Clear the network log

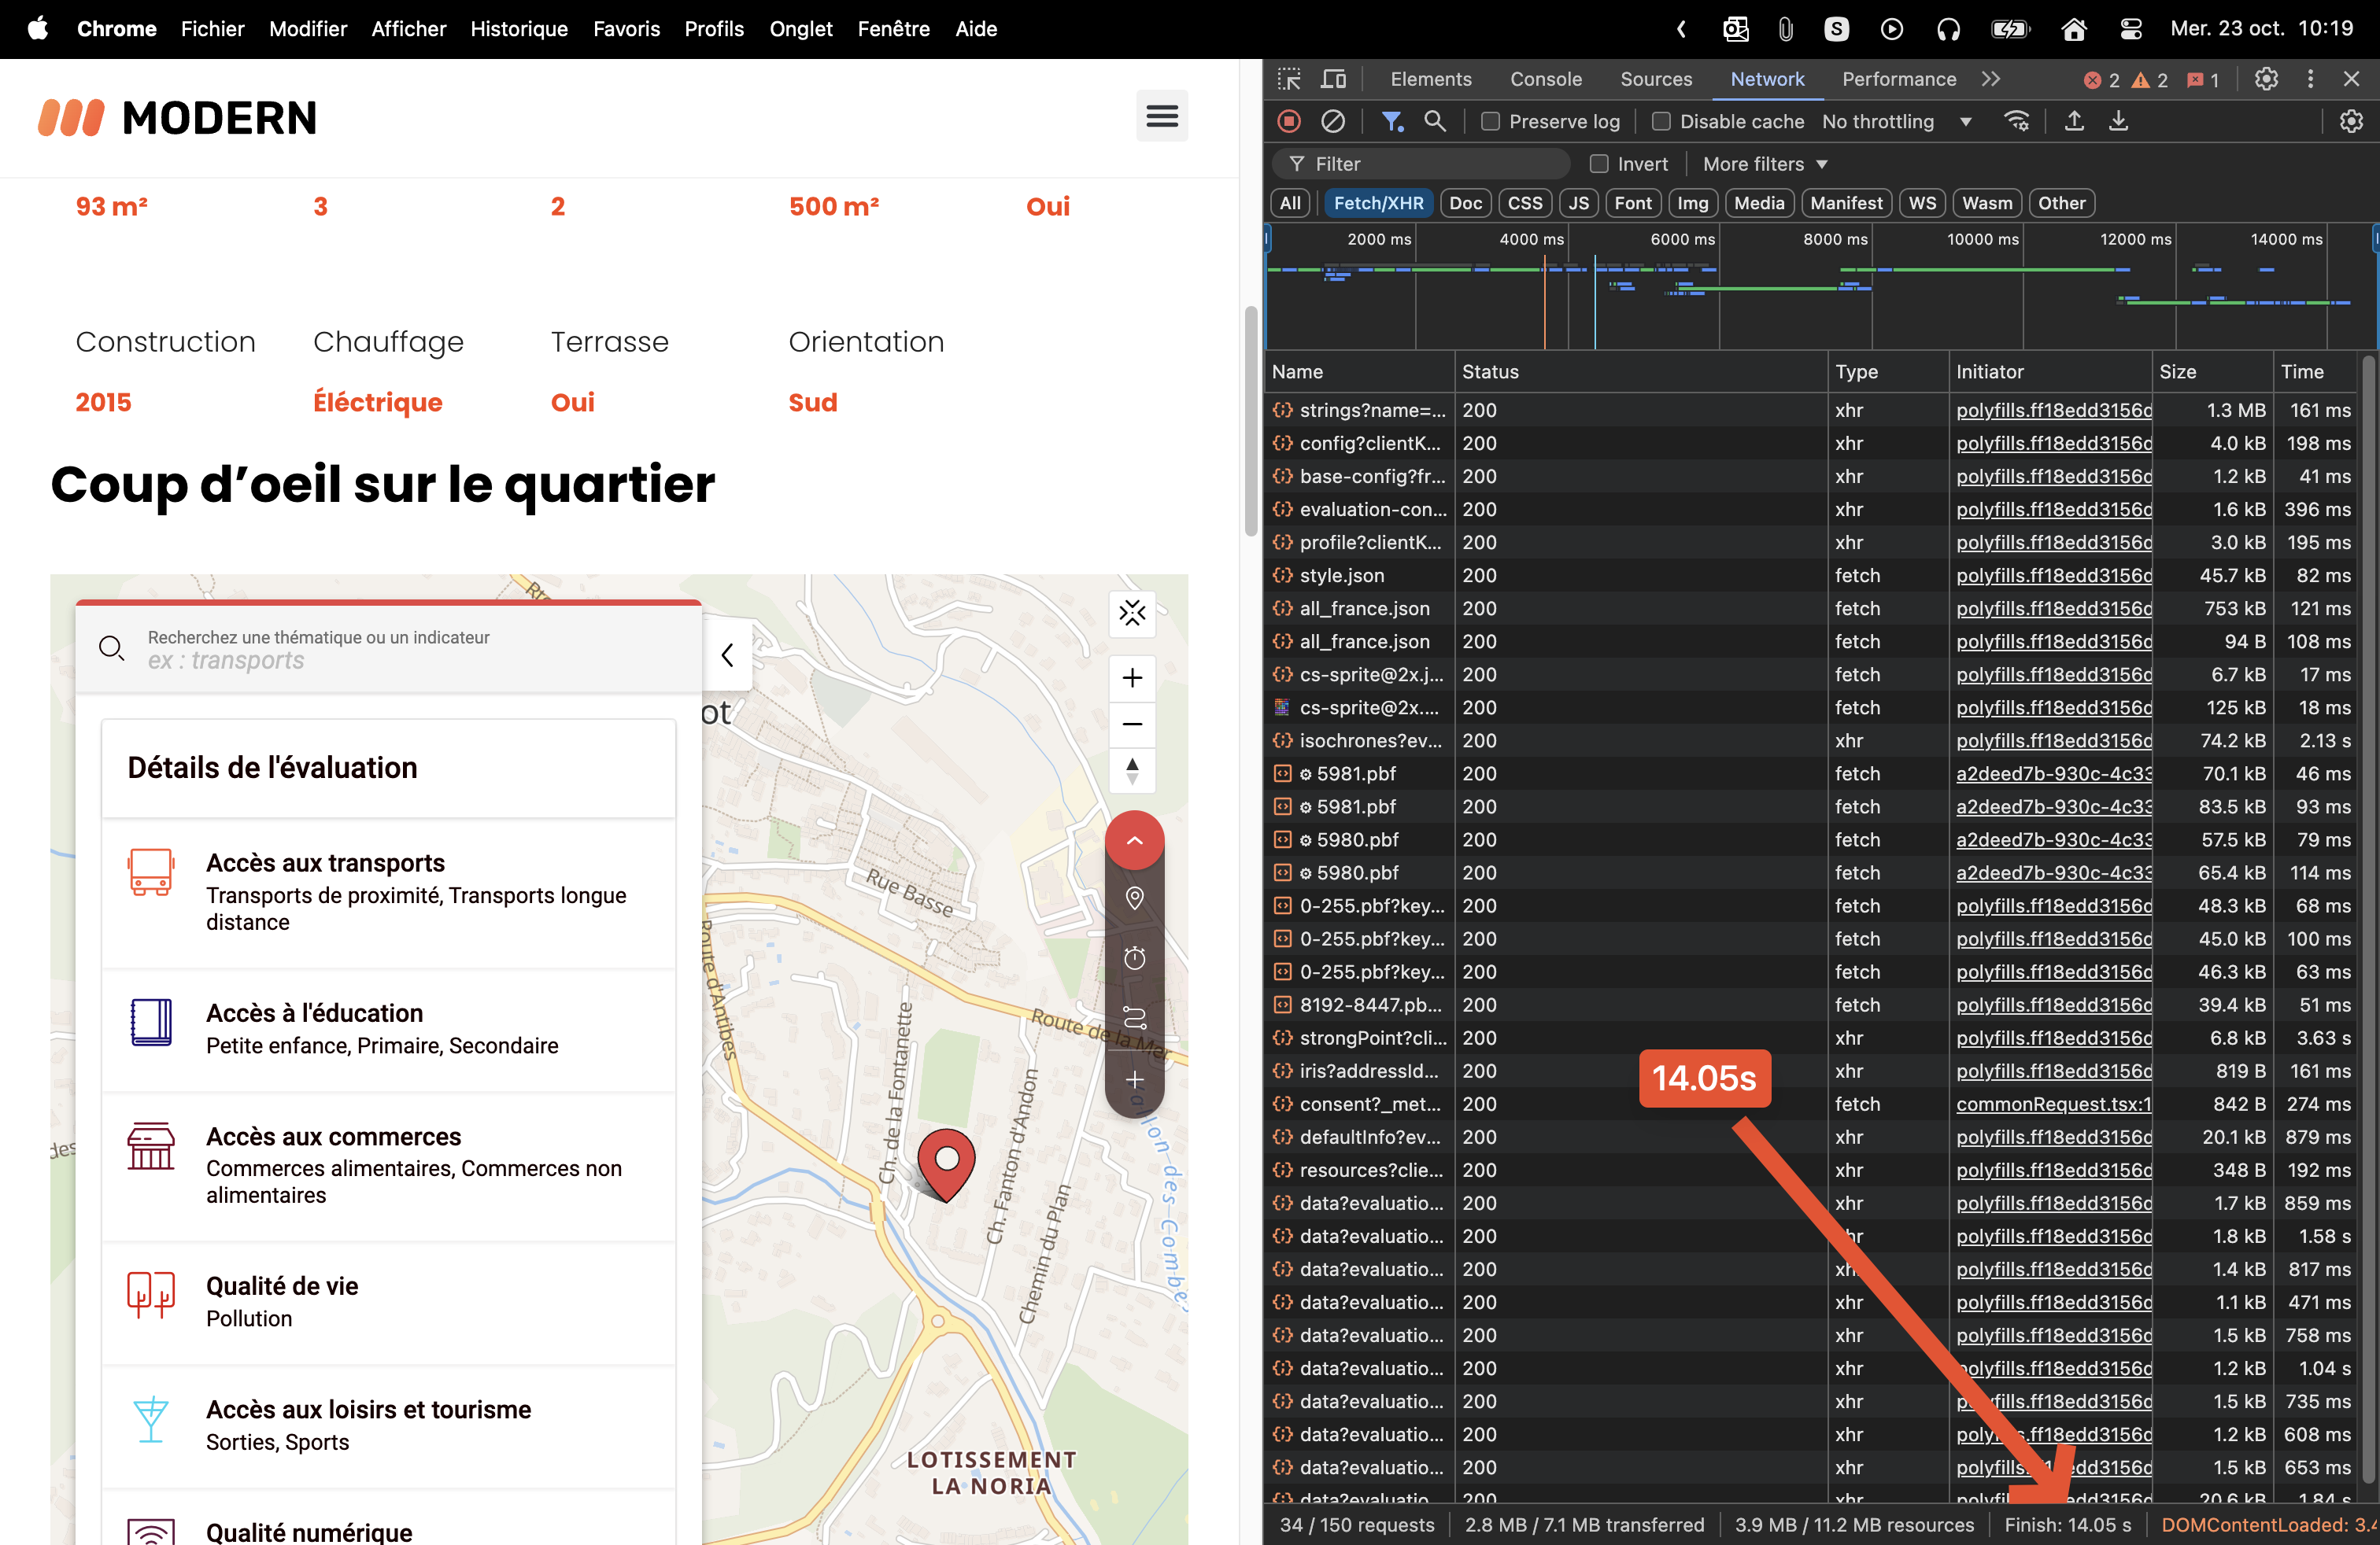click(1333, 122)
